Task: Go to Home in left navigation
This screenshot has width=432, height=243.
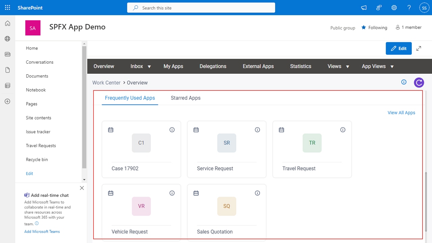Action: click(x=32, y=48)
